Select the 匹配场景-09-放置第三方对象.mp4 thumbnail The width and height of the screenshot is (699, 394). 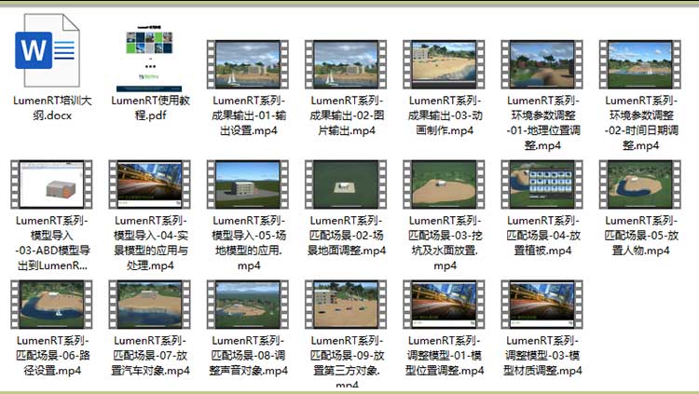click(x=346, y=305)
